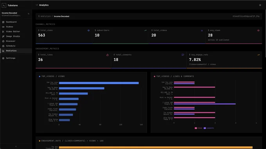Click the Tubelane app name
This screenshot has width=266, height=149.
point(13,5)
